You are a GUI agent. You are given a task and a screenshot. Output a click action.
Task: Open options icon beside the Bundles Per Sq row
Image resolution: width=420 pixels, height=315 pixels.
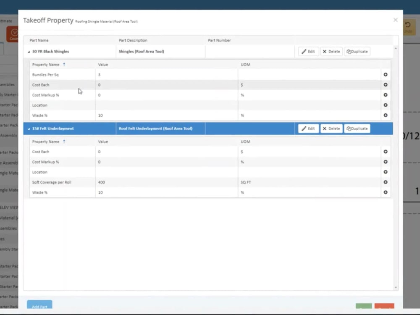[x=386, y=74]
